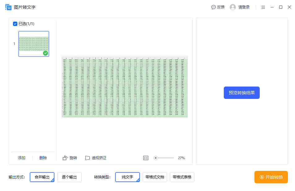Click the 转换类型 label
Image resolution: width=295 pixels, height=191 pixels.
tap(102, 177)
